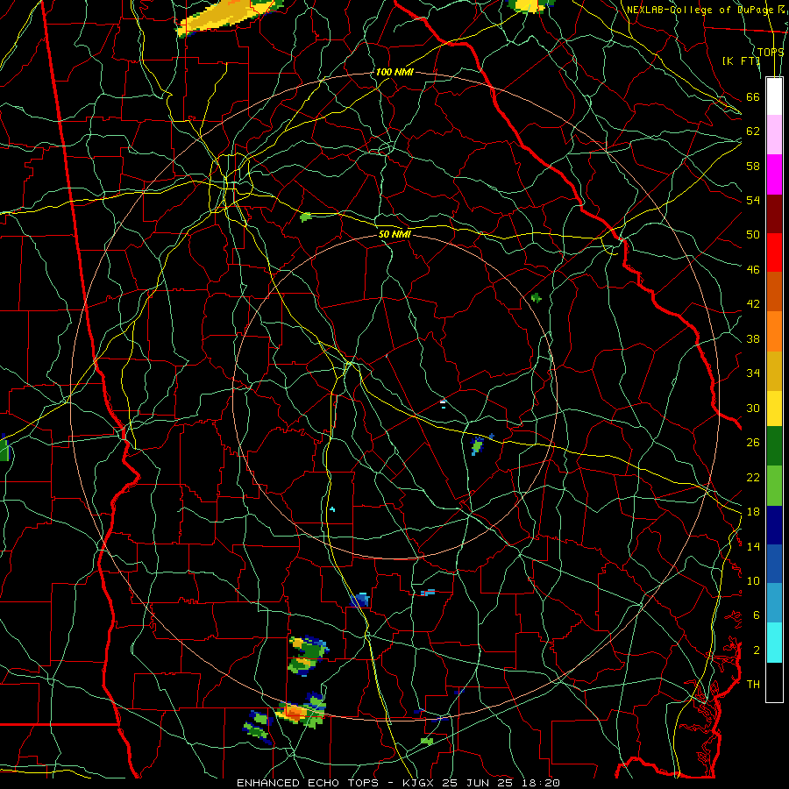Click the legend value '46'
Viewport: 789px width, 789px height.
(x=753, y=270)
